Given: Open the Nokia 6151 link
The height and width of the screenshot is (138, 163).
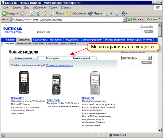Looking at the screenshot, I should [18, 98].
